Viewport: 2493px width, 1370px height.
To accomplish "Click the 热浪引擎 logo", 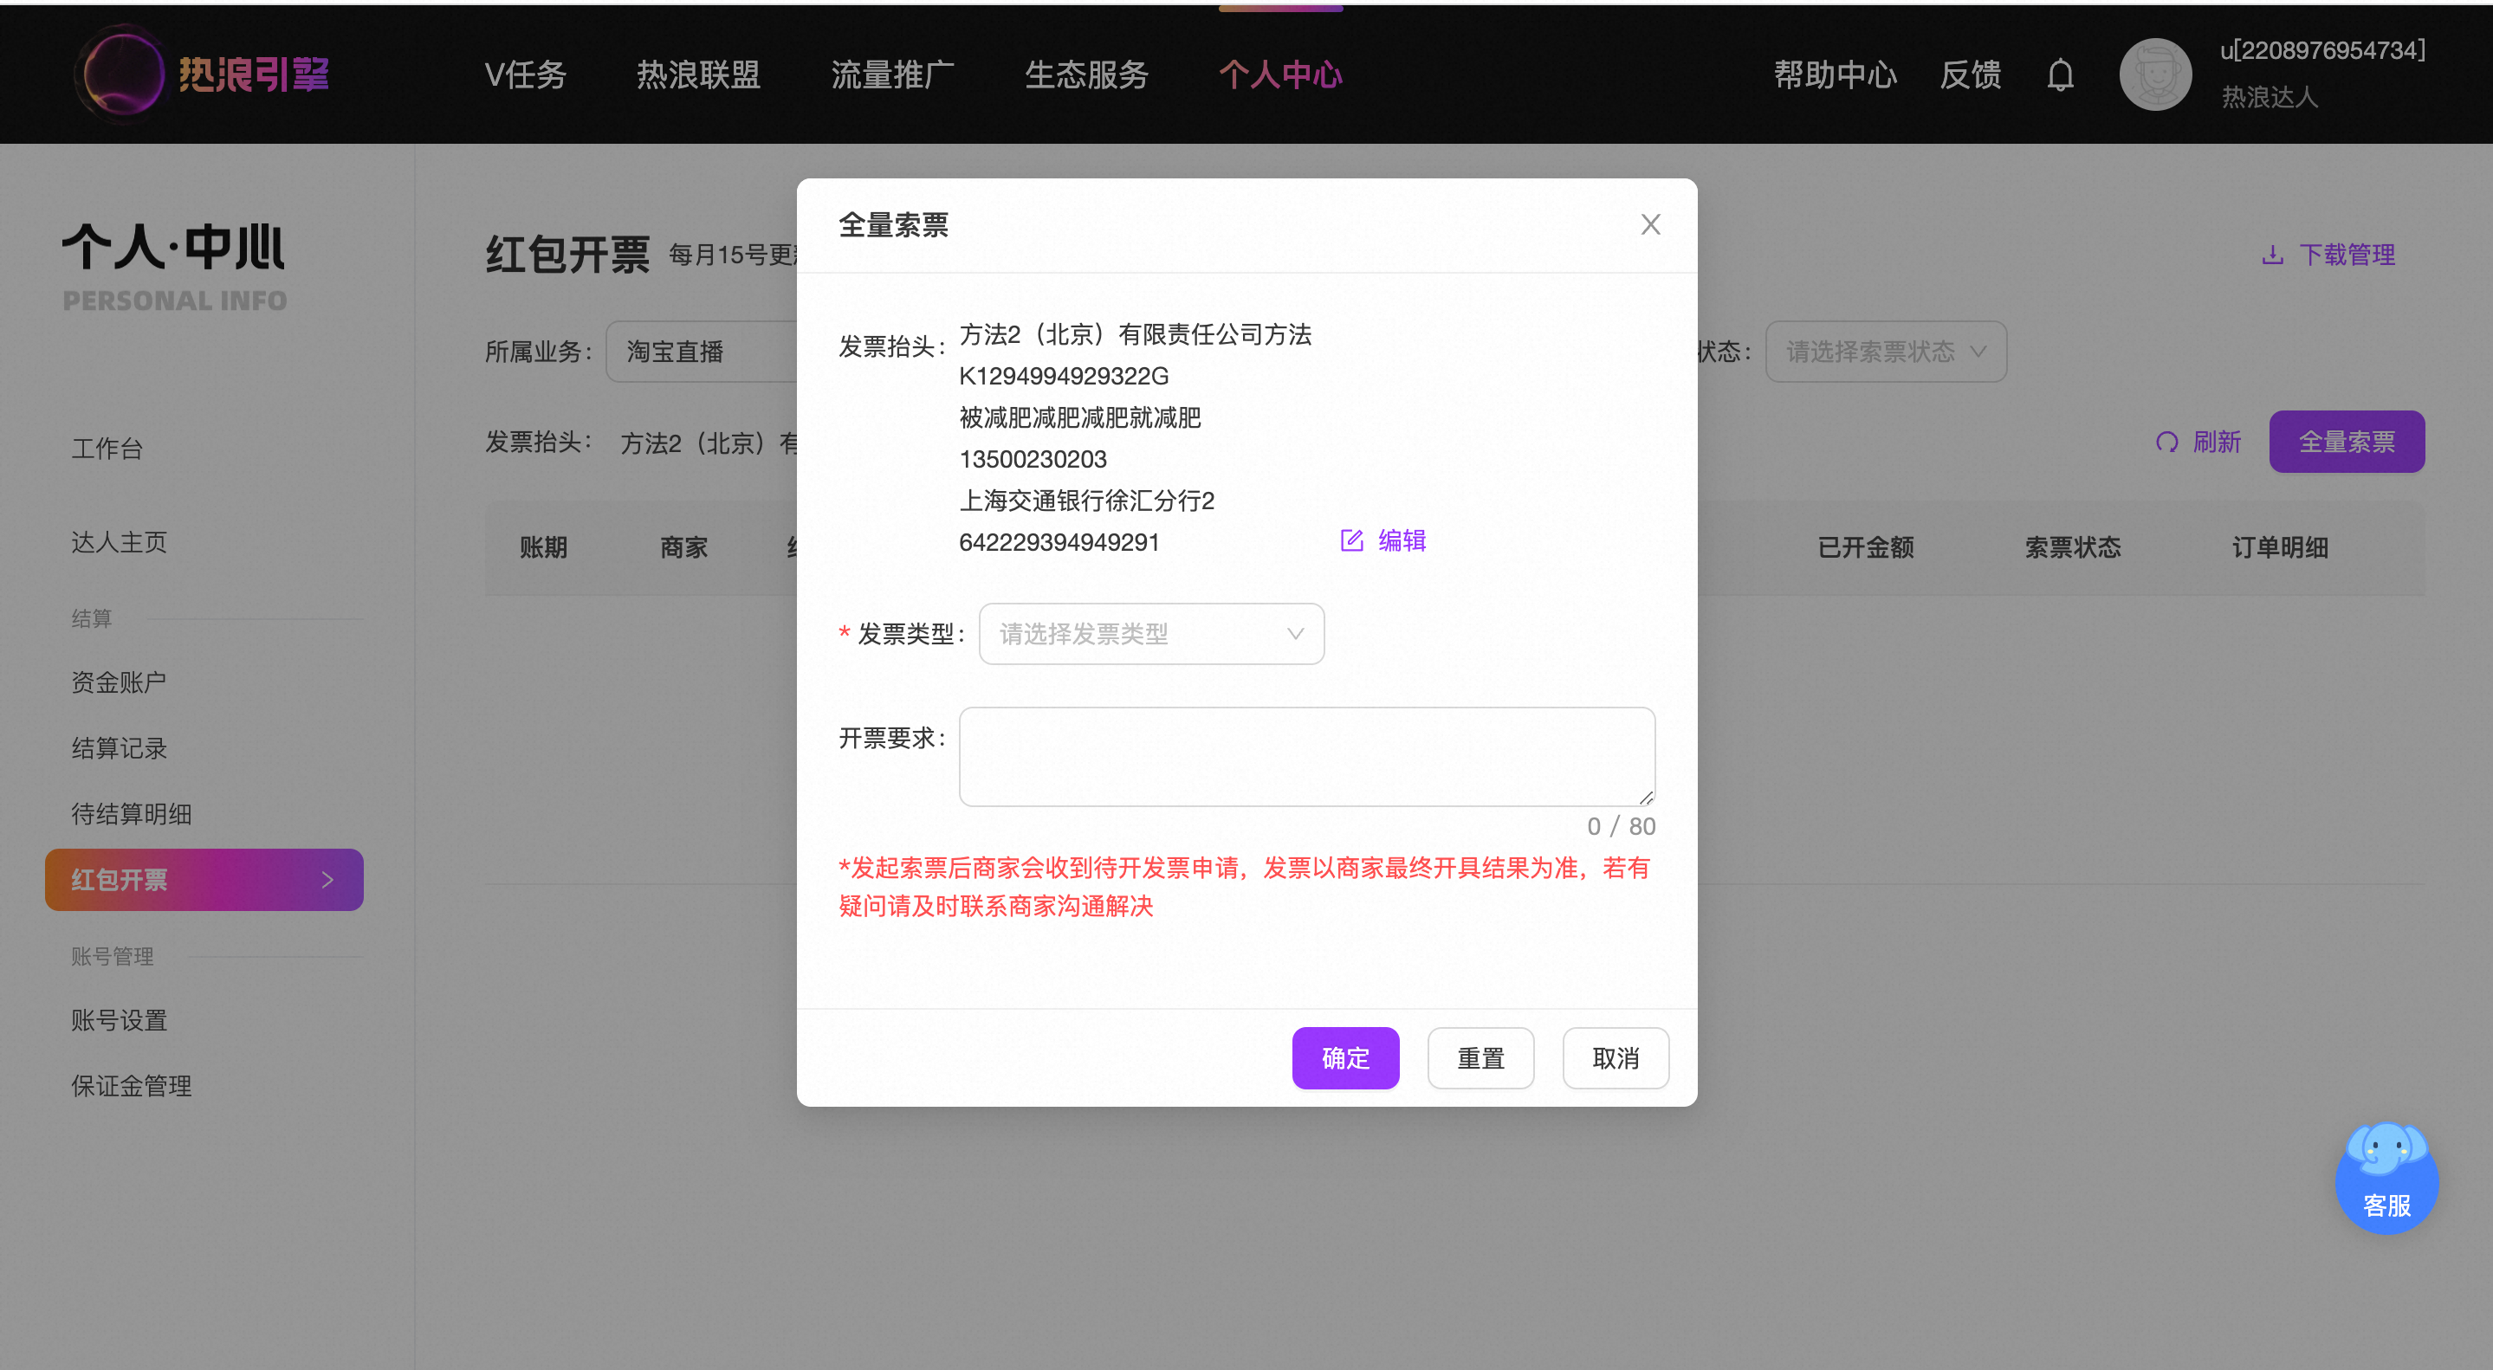I will point(203,74).
